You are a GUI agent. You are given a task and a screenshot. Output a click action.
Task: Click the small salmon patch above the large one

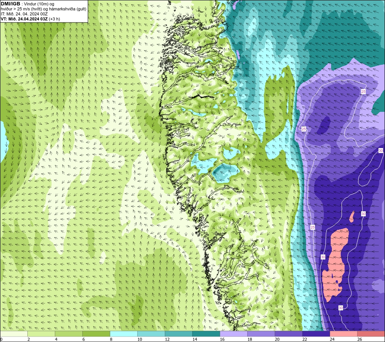point(352,217)
